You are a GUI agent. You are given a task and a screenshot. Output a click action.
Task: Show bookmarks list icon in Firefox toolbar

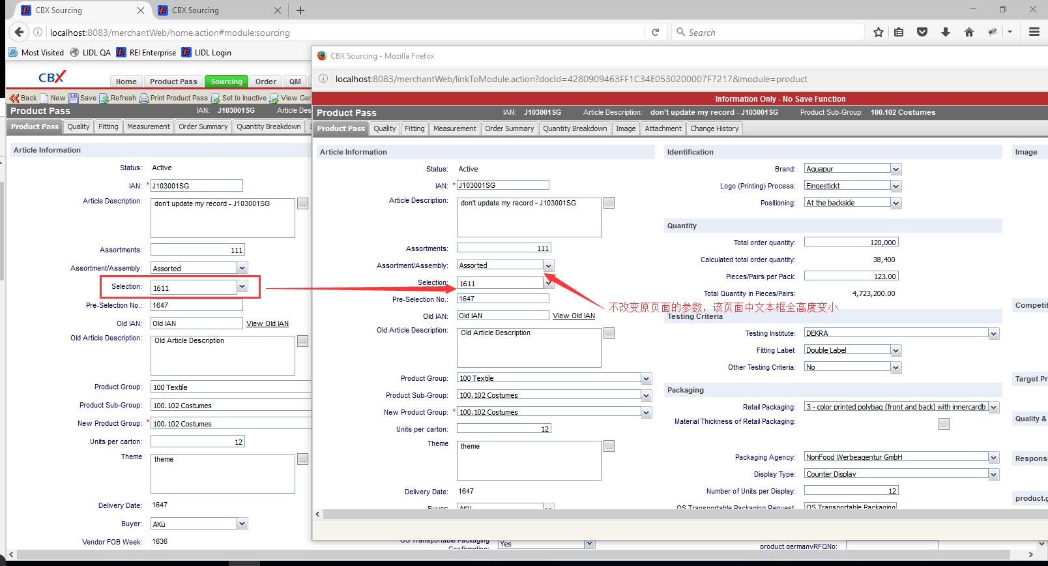899,32
